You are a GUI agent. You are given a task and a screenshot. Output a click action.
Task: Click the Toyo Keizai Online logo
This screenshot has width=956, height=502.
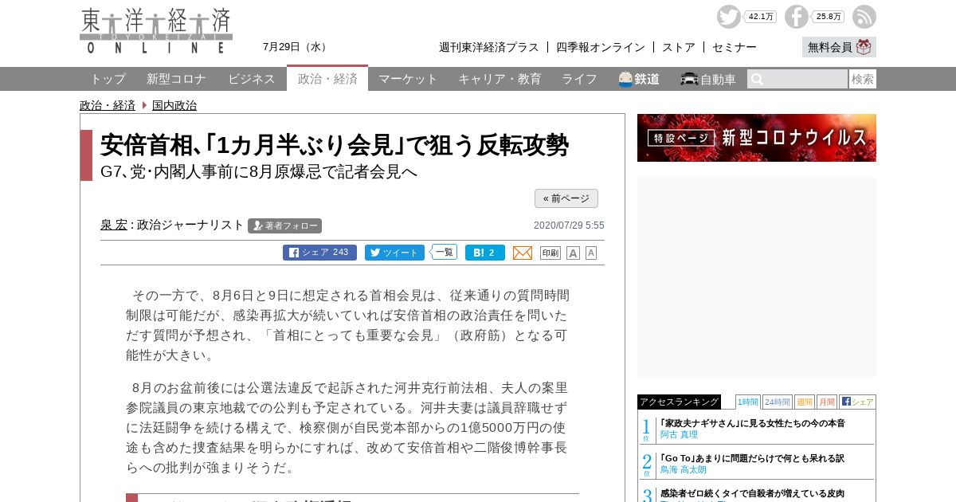point(156,31)
